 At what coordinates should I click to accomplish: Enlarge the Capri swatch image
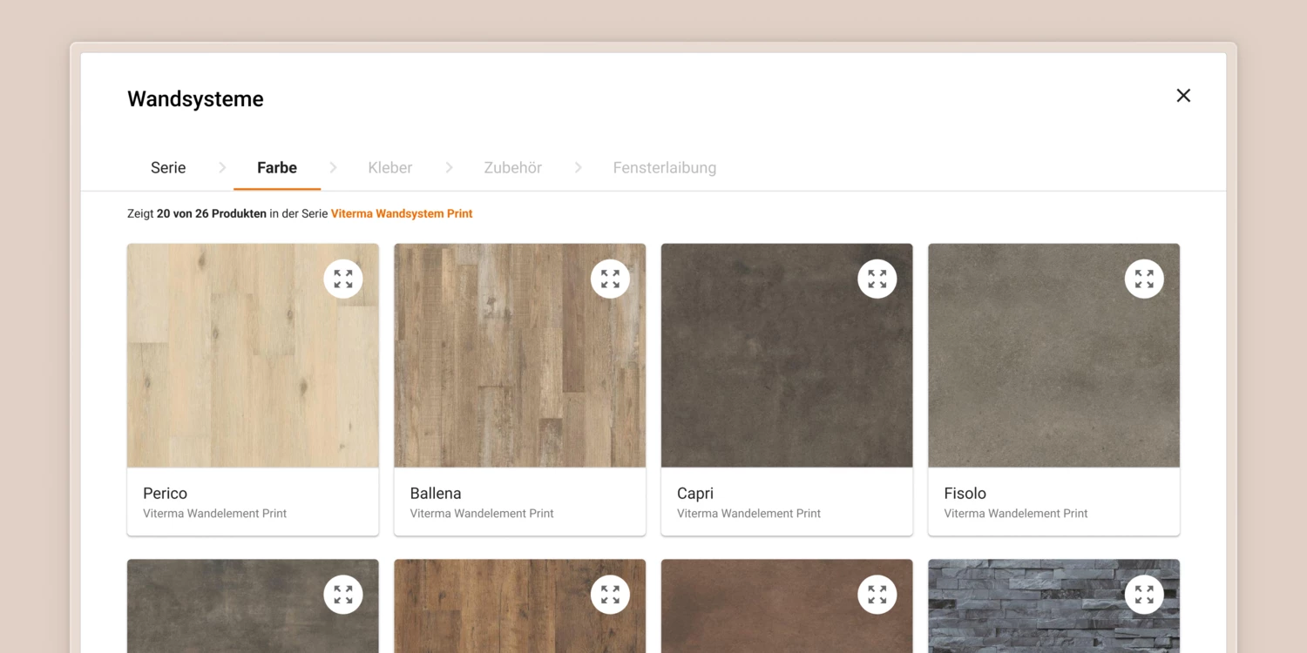point(877,279)
